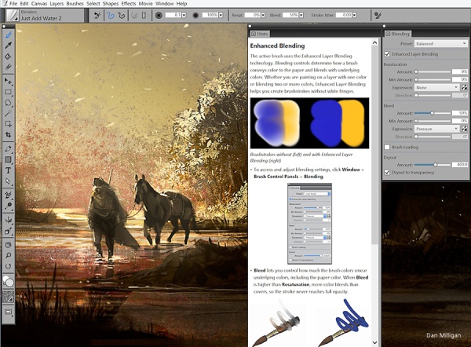
Task: Choose Freehand Strokes in the property bar
Action: pyautogui.click(x=111, y=15)
